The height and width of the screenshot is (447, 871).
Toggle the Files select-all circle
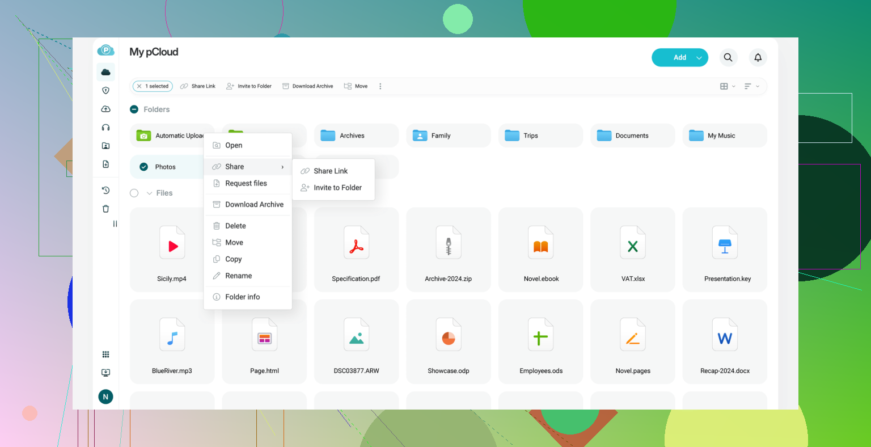[x=134, y=193]
